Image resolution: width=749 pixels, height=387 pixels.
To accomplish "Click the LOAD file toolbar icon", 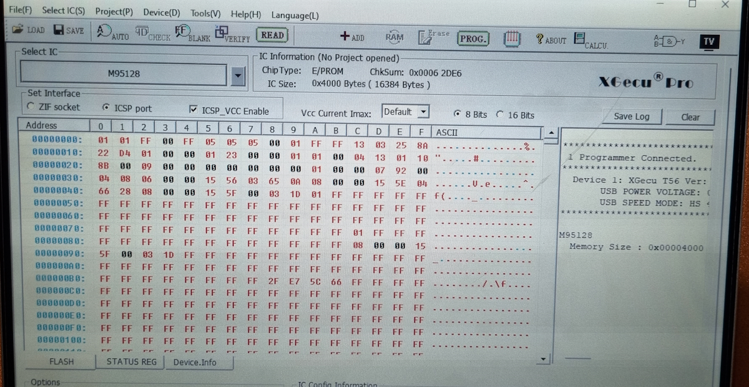I will [27, 30].
